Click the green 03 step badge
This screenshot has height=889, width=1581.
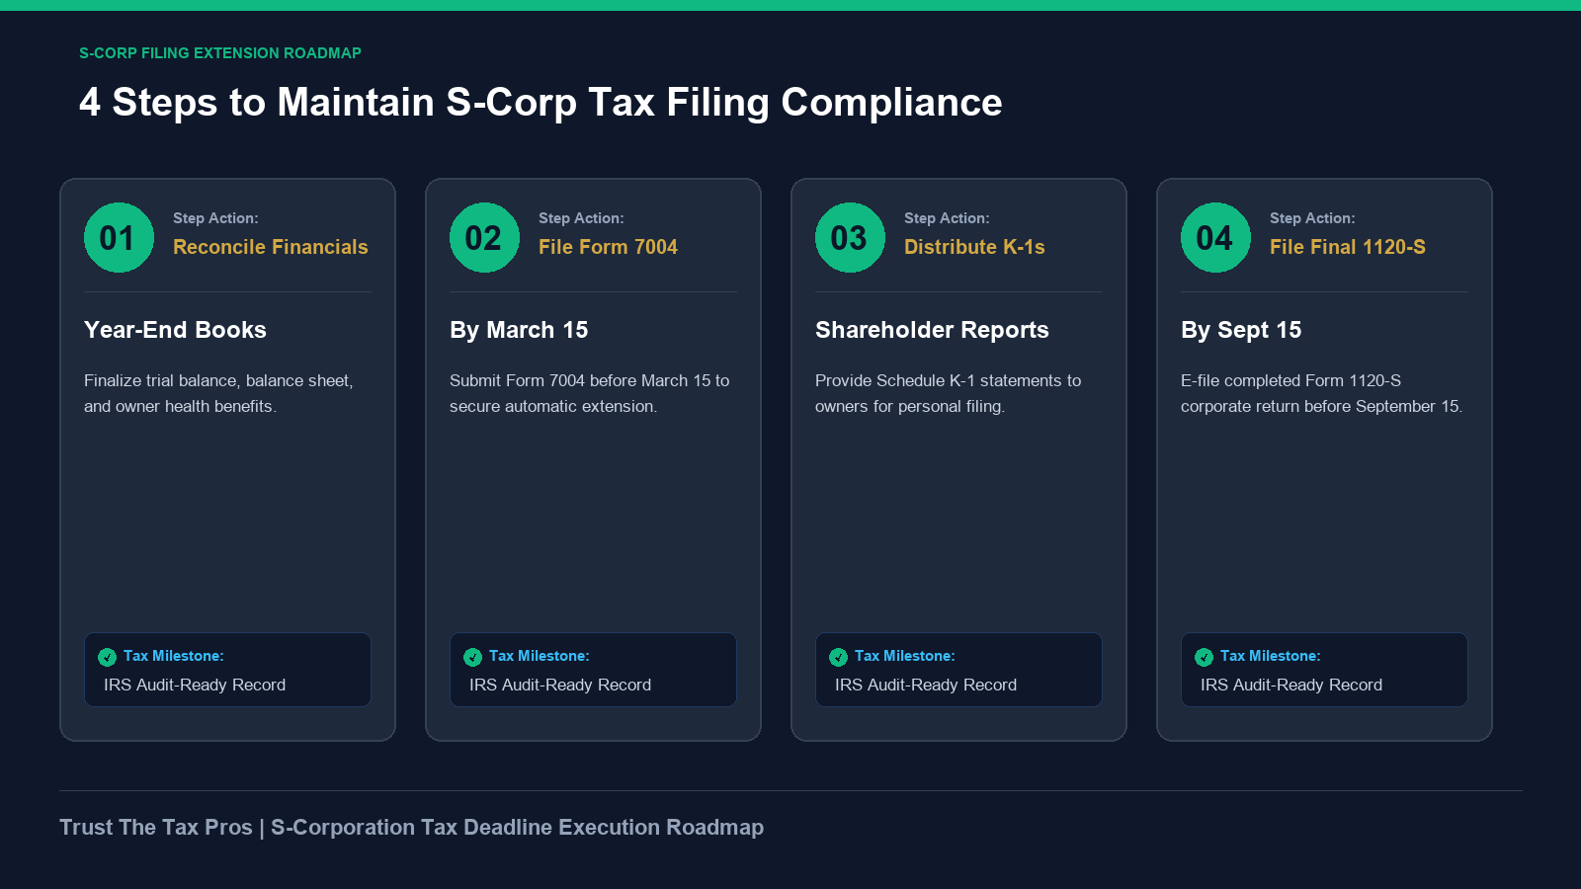pos(850,237)
